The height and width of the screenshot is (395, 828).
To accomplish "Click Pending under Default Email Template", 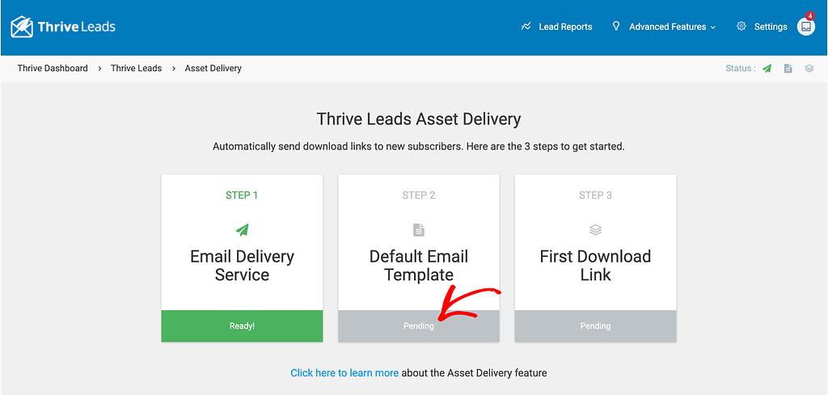I will coord(419,326).
